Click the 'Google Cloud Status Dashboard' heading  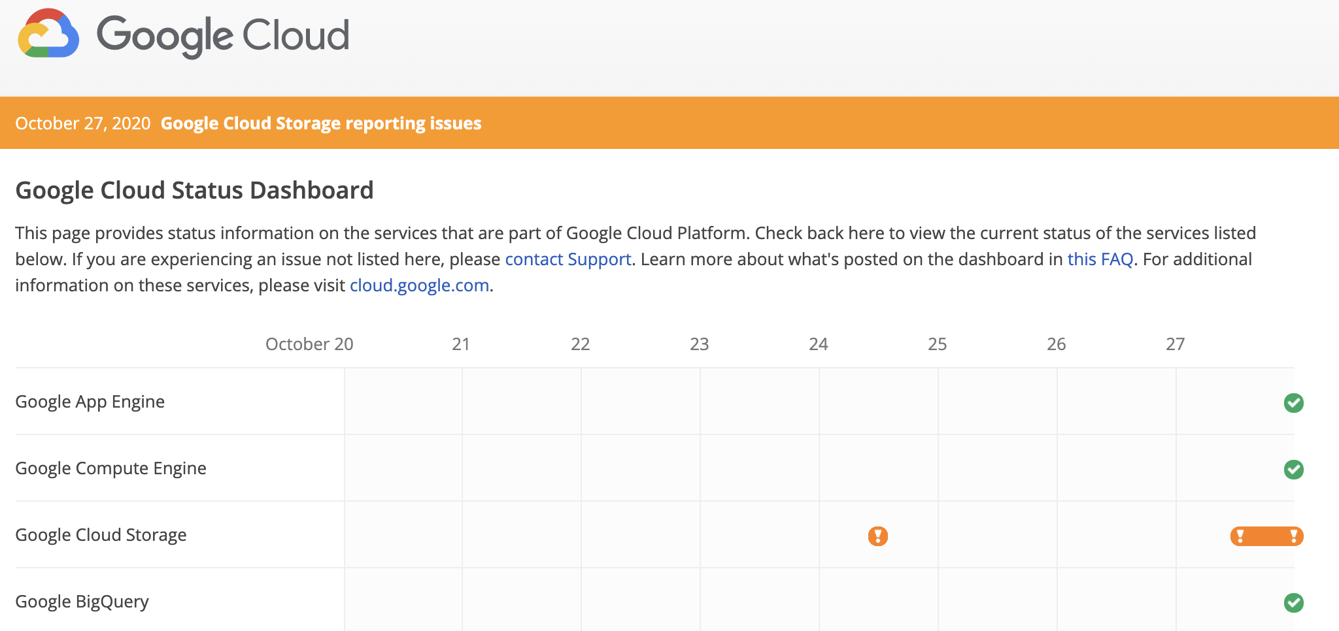(194, 191)
